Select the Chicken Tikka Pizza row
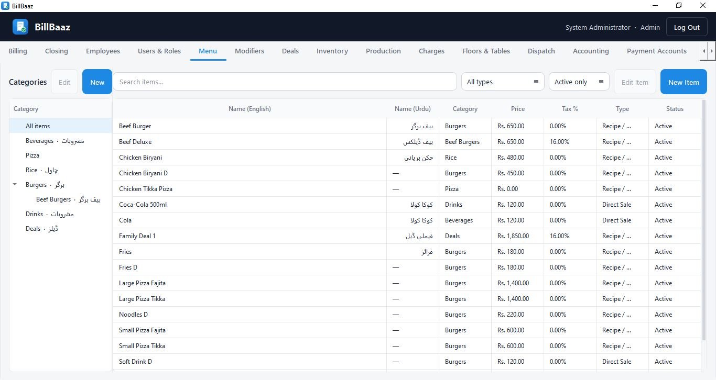Screen dimensions: 716x380 click(x=407, y=189)
